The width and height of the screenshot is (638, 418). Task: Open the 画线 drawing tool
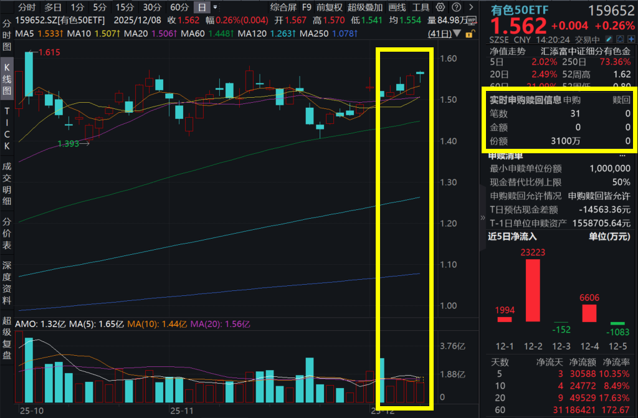tap(396, 6)
